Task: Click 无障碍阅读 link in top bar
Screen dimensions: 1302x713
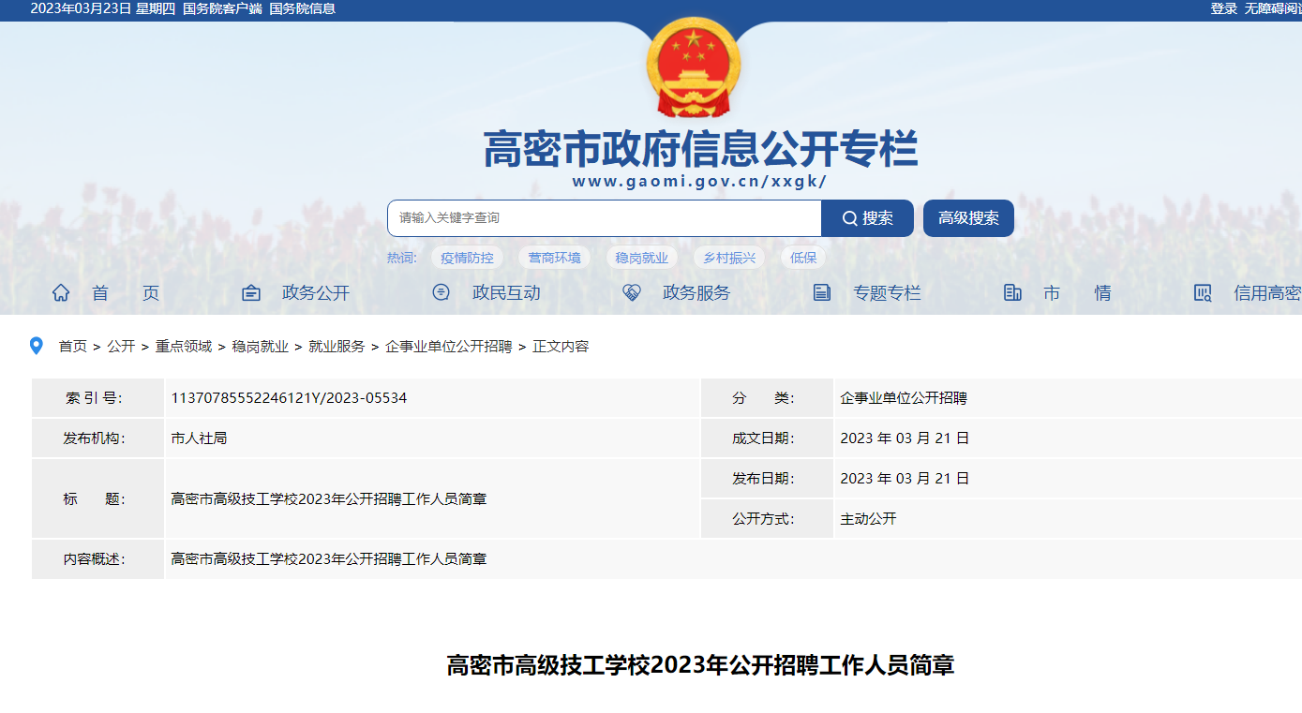Action: [1273, 8]
